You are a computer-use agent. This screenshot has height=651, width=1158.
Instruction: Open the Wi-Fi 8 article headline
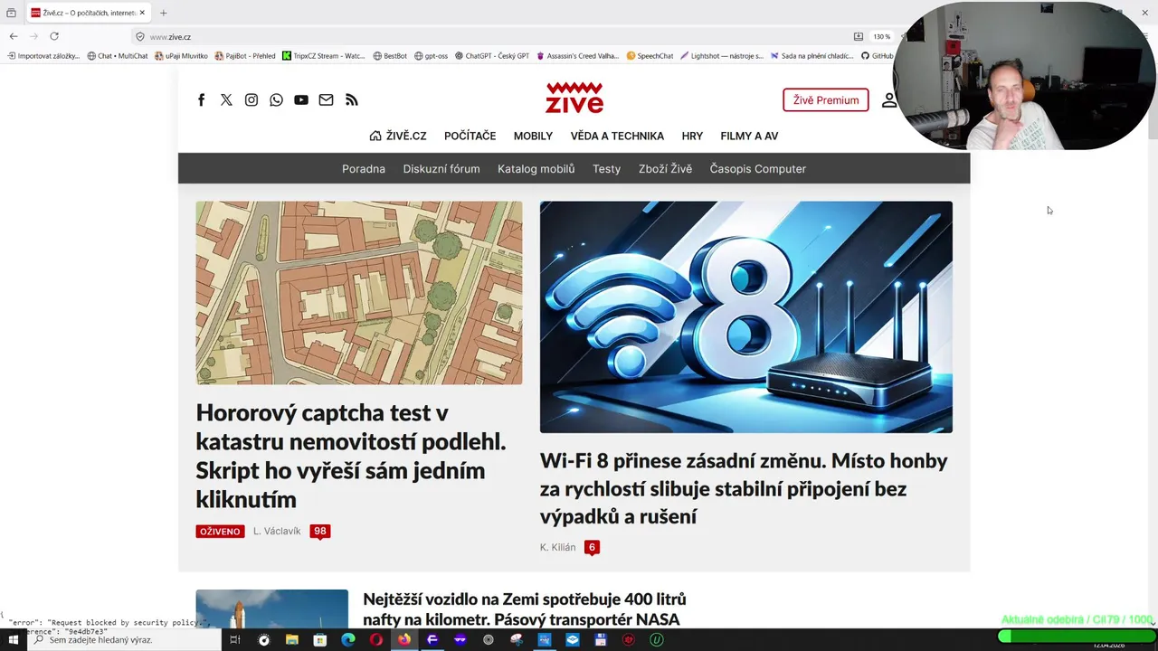coord(744,488)
